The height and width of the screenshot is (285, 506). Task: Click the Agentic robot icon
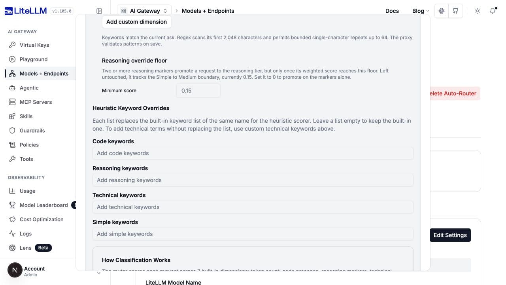point(12,88)
